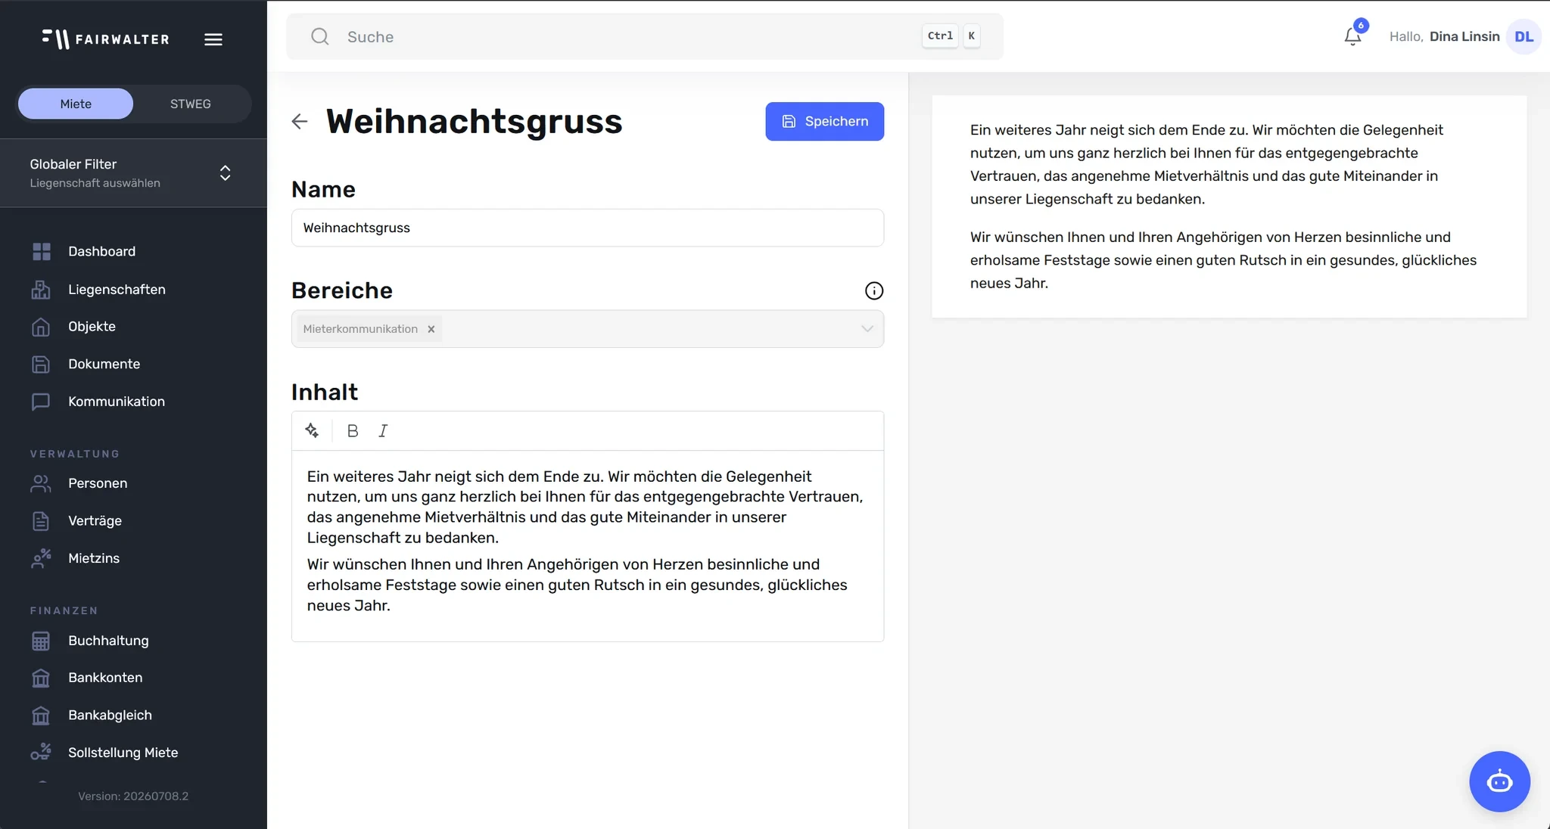Open Liegenschaften in sidebar
The image size is (1550, 829).
coord(117,289)
